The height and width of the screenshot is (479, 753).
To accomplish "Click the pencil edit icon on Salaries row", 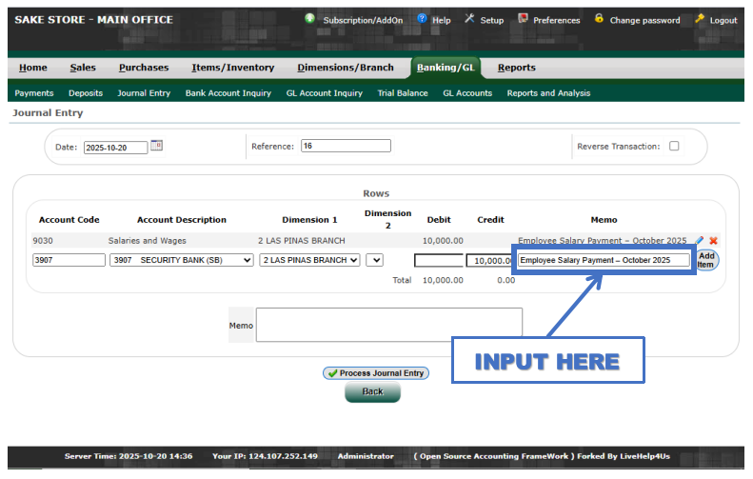I will (x=700, y=241).
